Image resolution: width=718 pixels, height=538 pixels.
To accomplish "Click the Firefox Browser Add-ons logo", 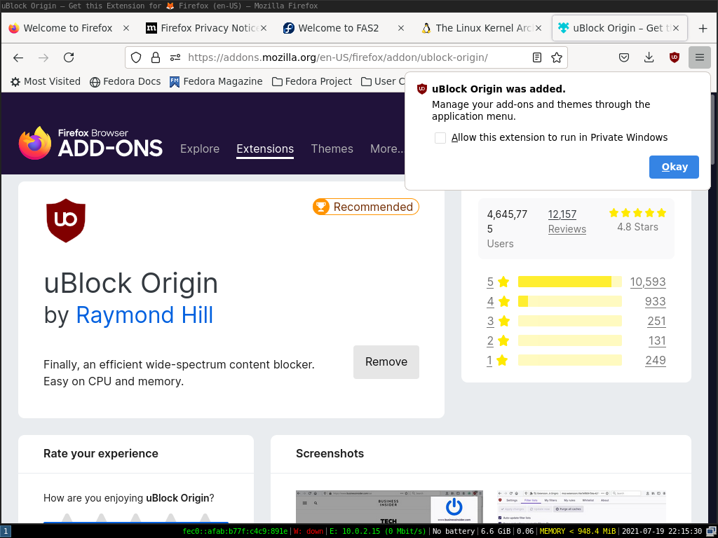I will pos(90,143).
